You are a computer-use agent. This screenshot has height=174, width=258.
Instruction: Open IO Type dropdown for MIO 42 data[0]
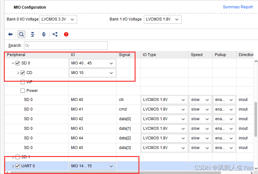(x=164, y=119)
